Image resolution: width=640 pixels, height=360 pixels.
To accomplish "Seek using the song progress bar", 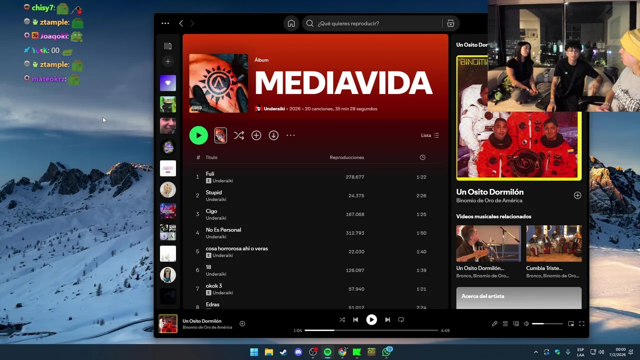I will click(371, 330).
